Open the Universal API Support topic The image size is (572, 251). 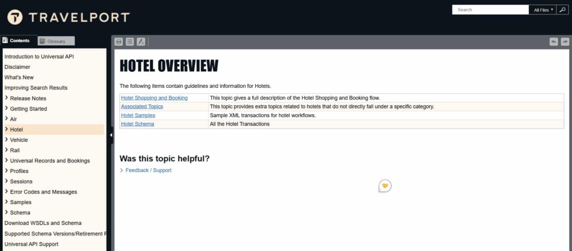[x=31, y=244]
